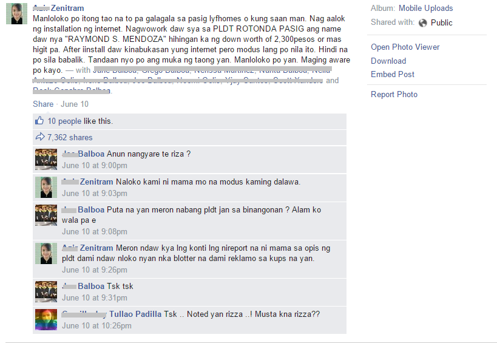Open Balboa's avatar on 9:00pm comment

(x=46, y=159)
